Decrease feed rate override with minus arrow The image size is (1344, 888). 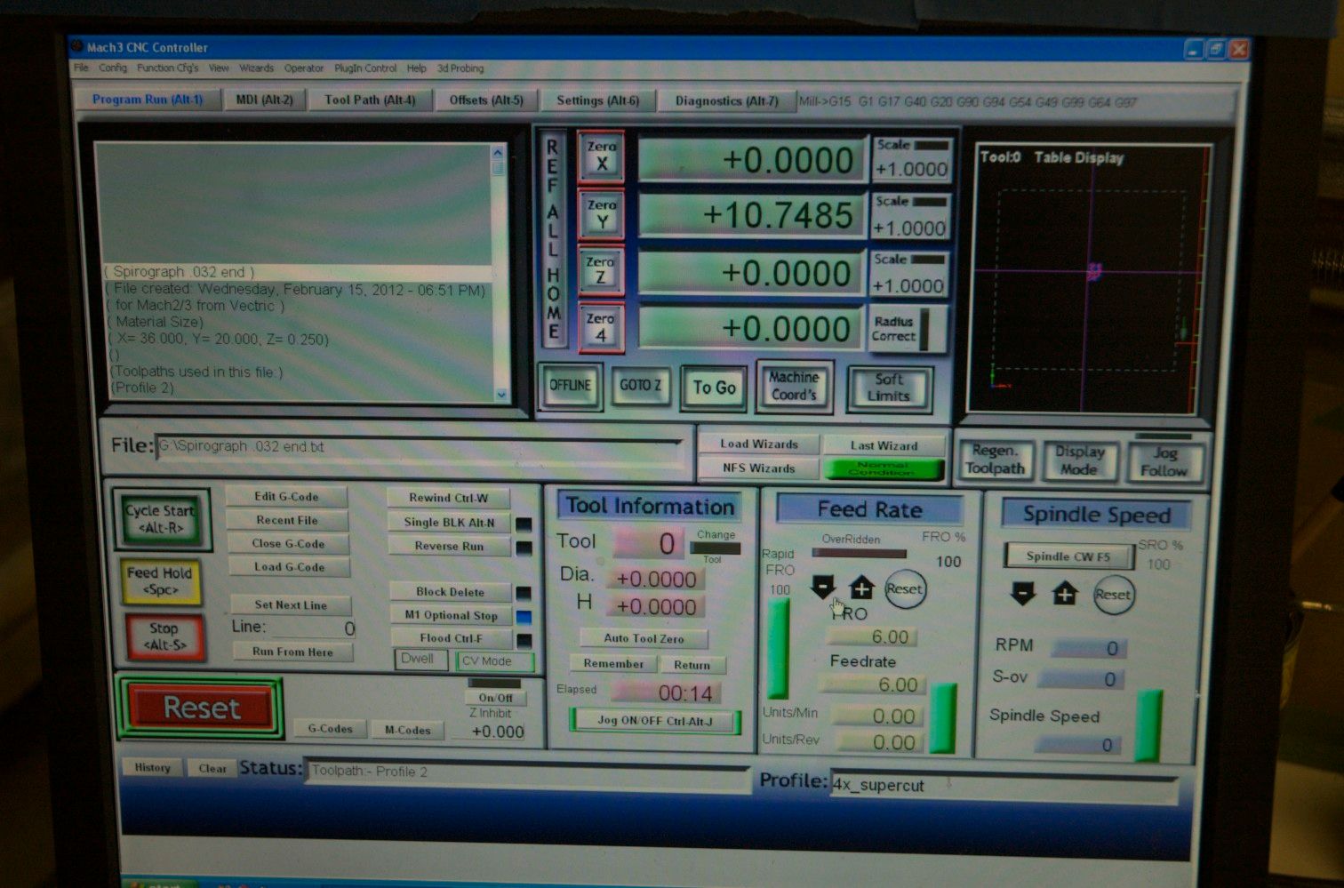(823, 587)
